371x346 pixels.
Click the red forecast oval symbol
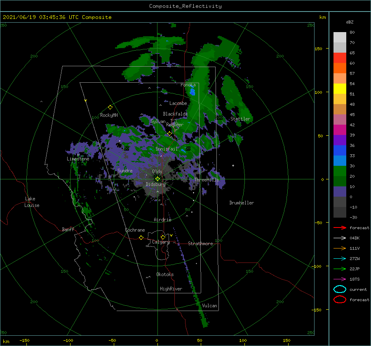(x=340, y=300)
